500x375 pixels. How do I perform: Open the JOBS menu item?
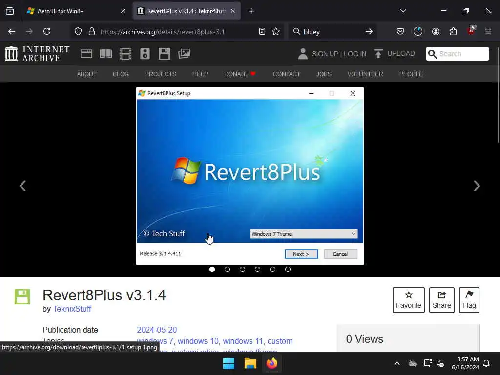click(324, 74)
